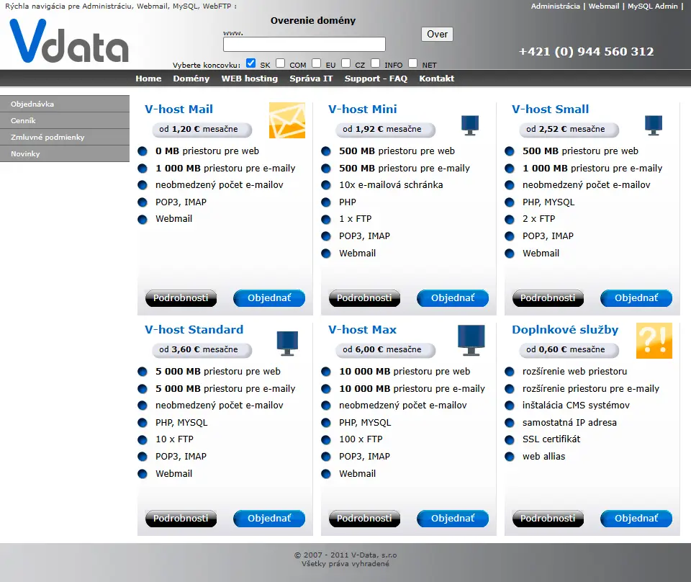
Task: Click the 'od 1,92 € mesačne' price badge
Action: point(386,130)
